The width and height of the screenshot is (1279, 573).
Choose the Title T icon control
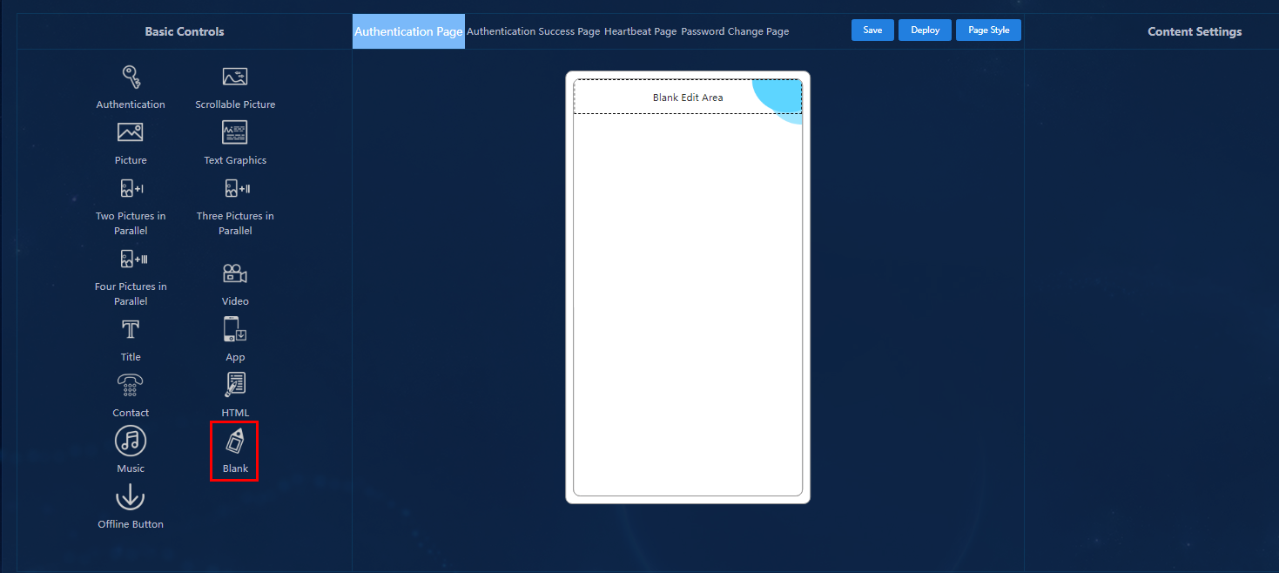click(x=131, y=329)
